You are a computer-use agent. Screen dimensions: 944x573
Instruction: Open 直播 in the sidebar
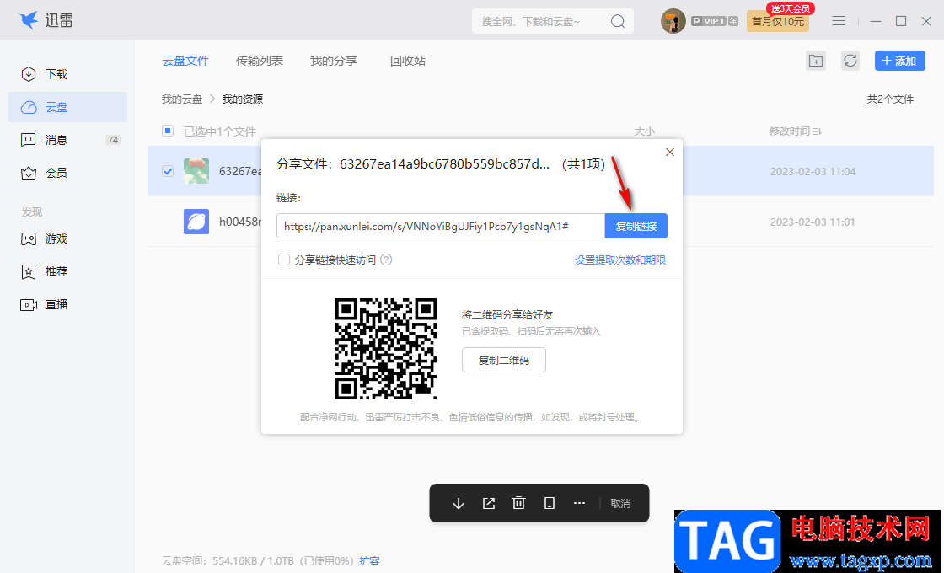67,304
